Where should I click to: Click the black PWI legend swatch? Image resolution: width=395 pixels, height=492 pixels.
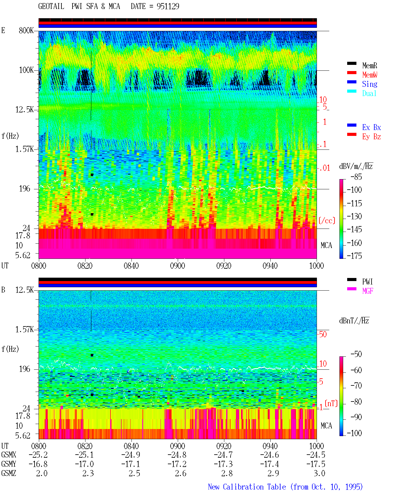tap(352, 280)
